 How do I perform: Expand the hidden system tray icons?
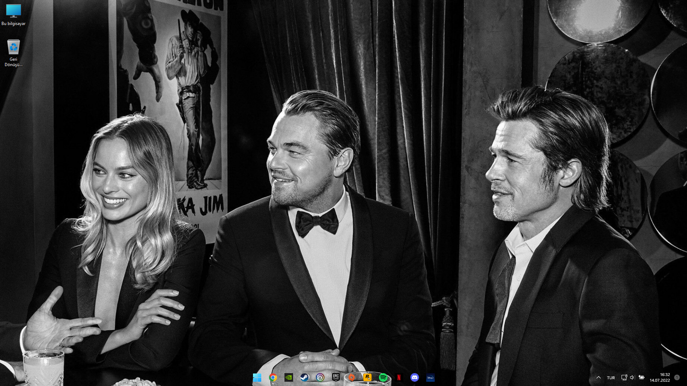(x=598, y=377)
